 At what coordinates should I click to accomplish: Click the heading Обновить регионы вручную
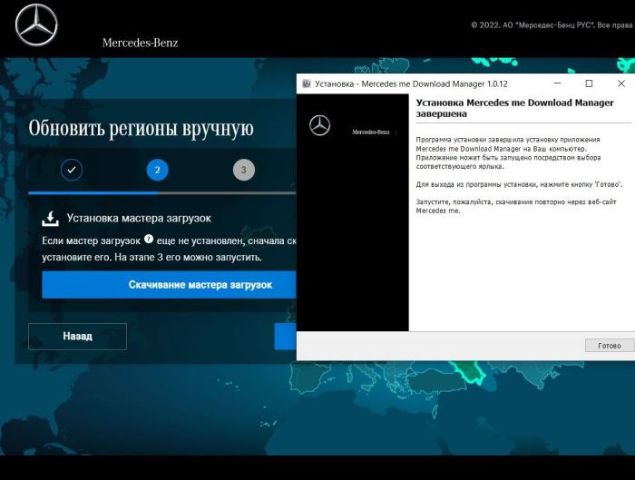(x=141, y=129)
